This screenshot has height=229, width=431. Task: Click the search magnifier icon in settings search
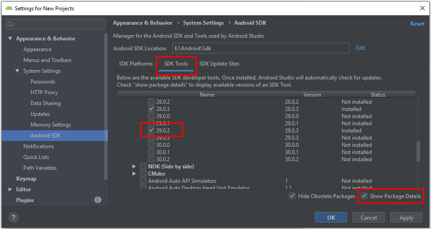tap(11, 24)
